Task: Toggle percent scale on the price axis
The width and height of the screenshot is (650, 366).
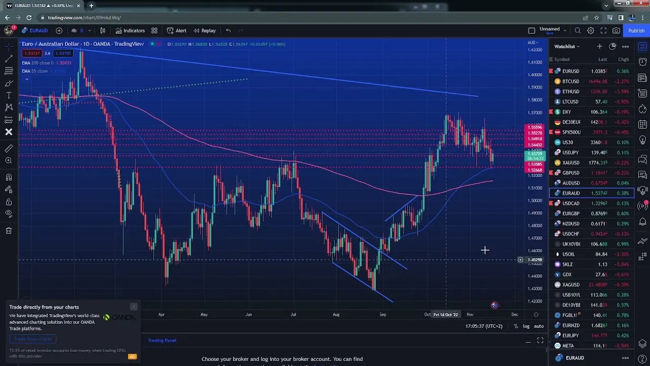Action: point(516,326)
